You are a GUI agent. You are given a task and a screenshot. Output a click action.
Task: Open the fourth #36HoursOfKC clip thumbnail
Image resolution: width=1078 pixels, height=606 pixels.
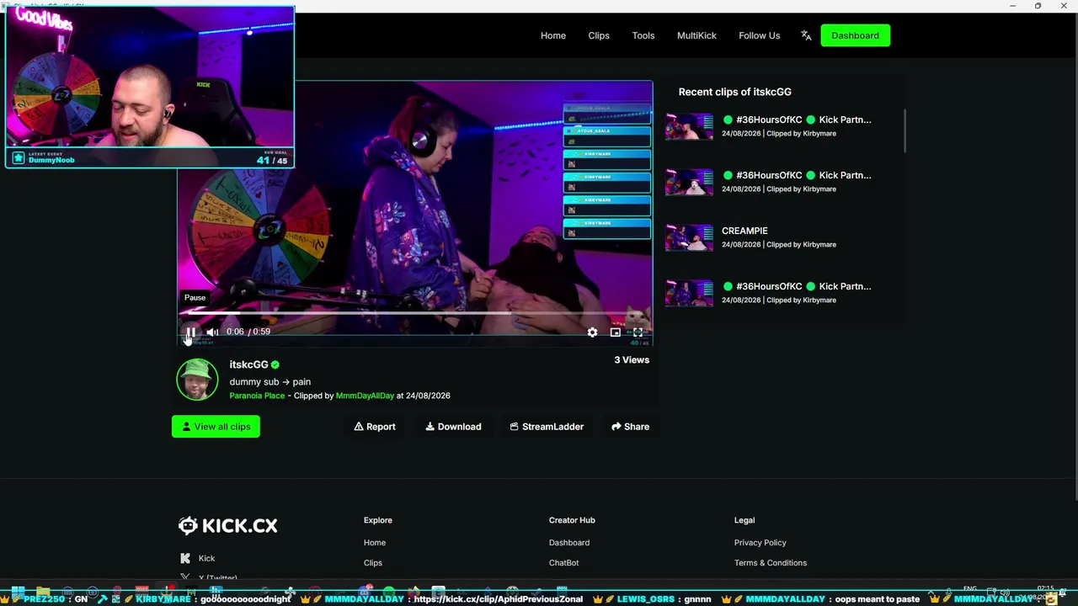click(689, 293)
